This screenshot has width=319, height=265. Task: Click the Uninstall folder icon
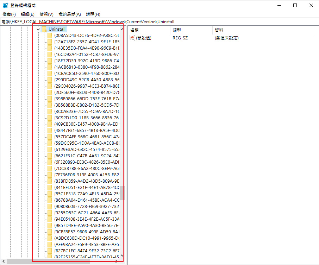44,29
